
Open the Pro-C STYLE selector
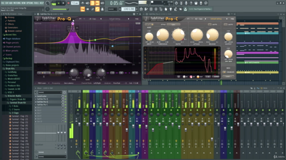tap(173, 24)
